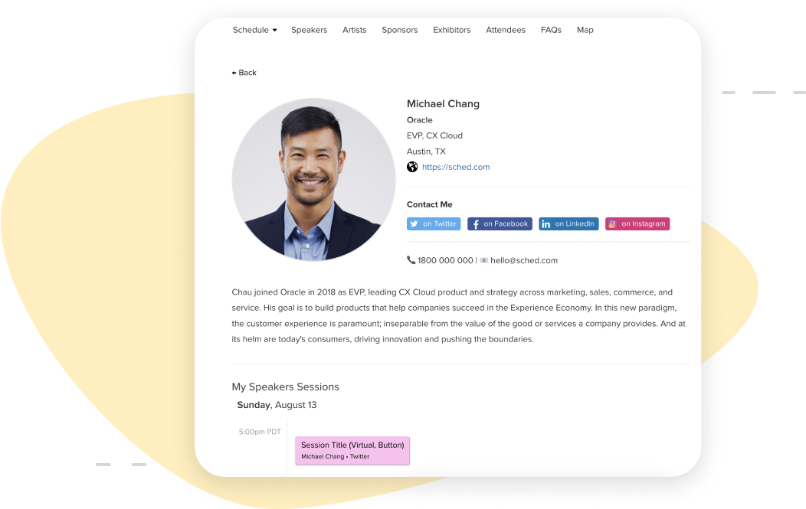Viewport: 806px width, 509px height.
Task: Click the hello@sched.com email address
Action: 524,260
